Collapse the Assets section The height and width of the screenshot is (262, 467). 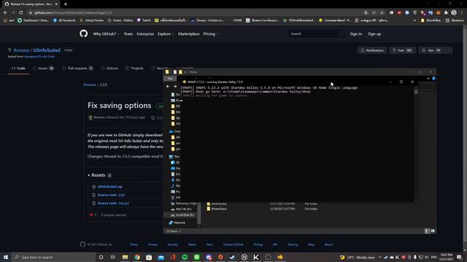(x=96, y=175)
